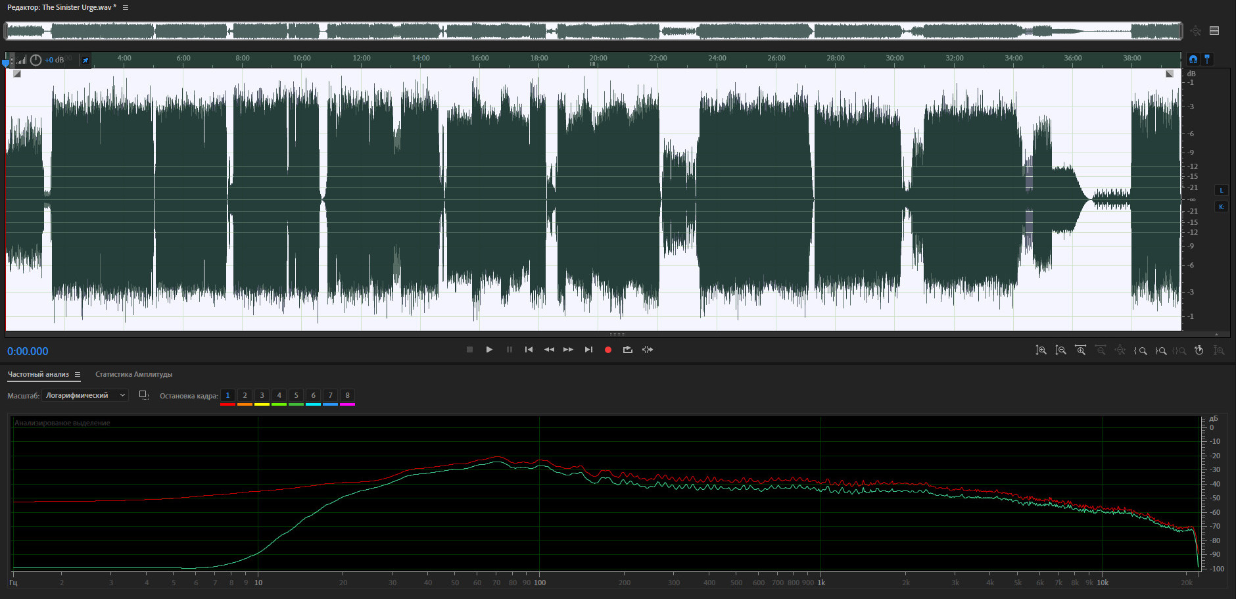Toggle hold frame 1 button
The width and height of the screenshot is (1236, 599).
pyautogui.click(x=227, y=396)
